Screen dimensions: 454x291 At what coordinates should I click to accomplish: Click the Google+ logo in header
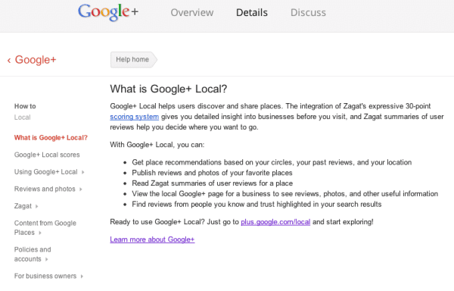coord(108,12)
